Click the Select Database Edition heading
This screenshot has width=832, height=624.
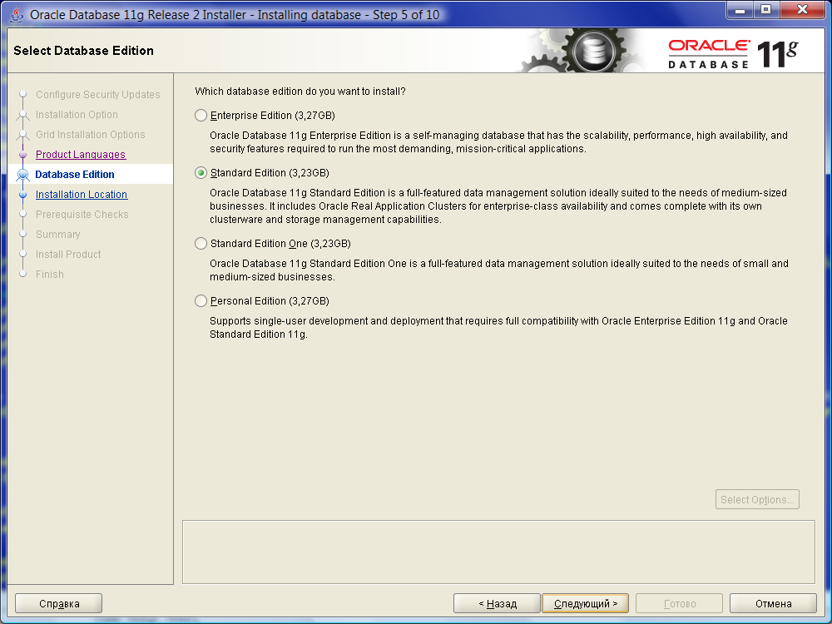(x=83, y=51)
